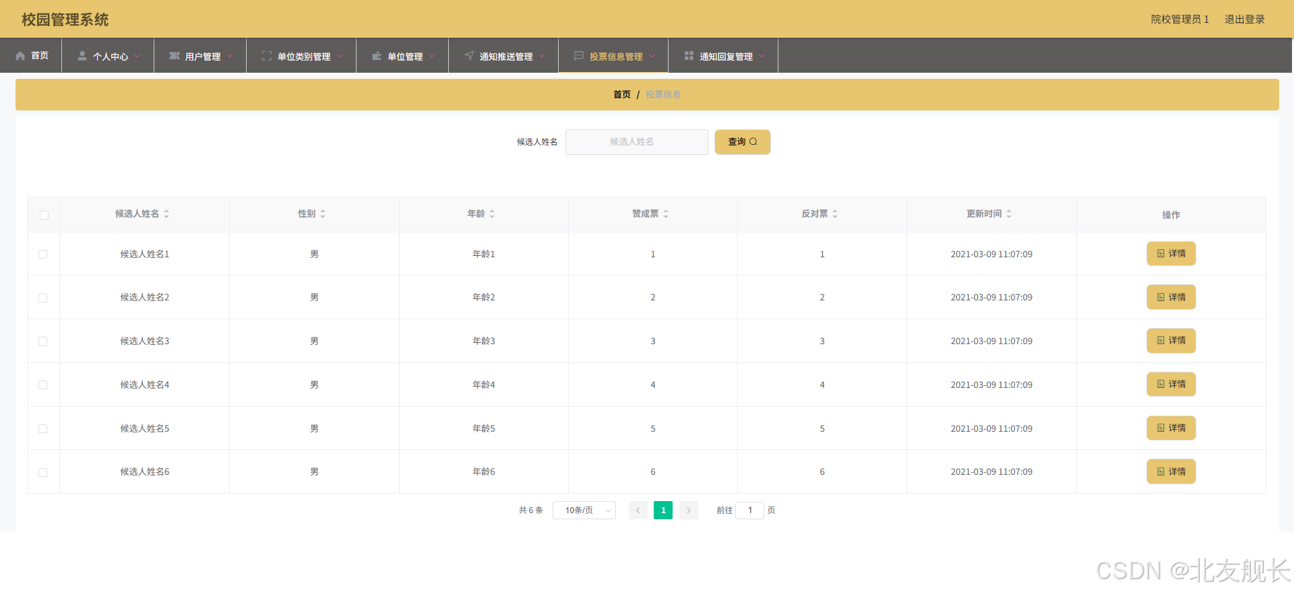This screenshot has height=592, width=1294.
Task: Go to previous page arrow
Action: (638, 511)
